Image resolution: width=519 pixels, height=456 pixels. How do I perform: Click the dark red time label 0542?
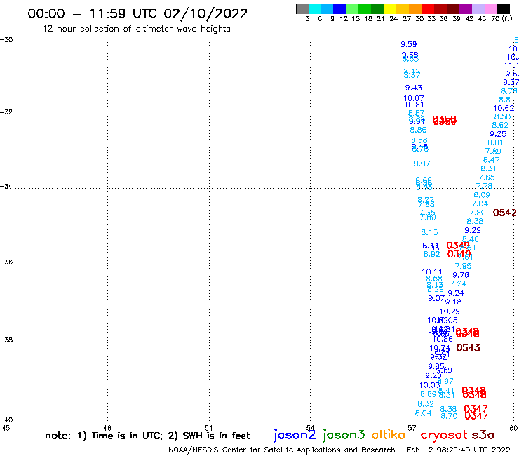click(504, 213)
